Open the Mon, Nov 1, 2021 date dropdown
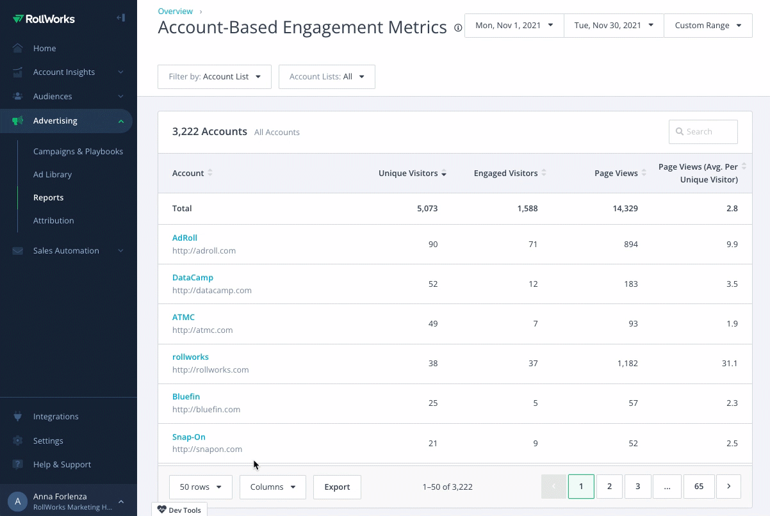Screen dimensions: 770x516 pos(514,26)
